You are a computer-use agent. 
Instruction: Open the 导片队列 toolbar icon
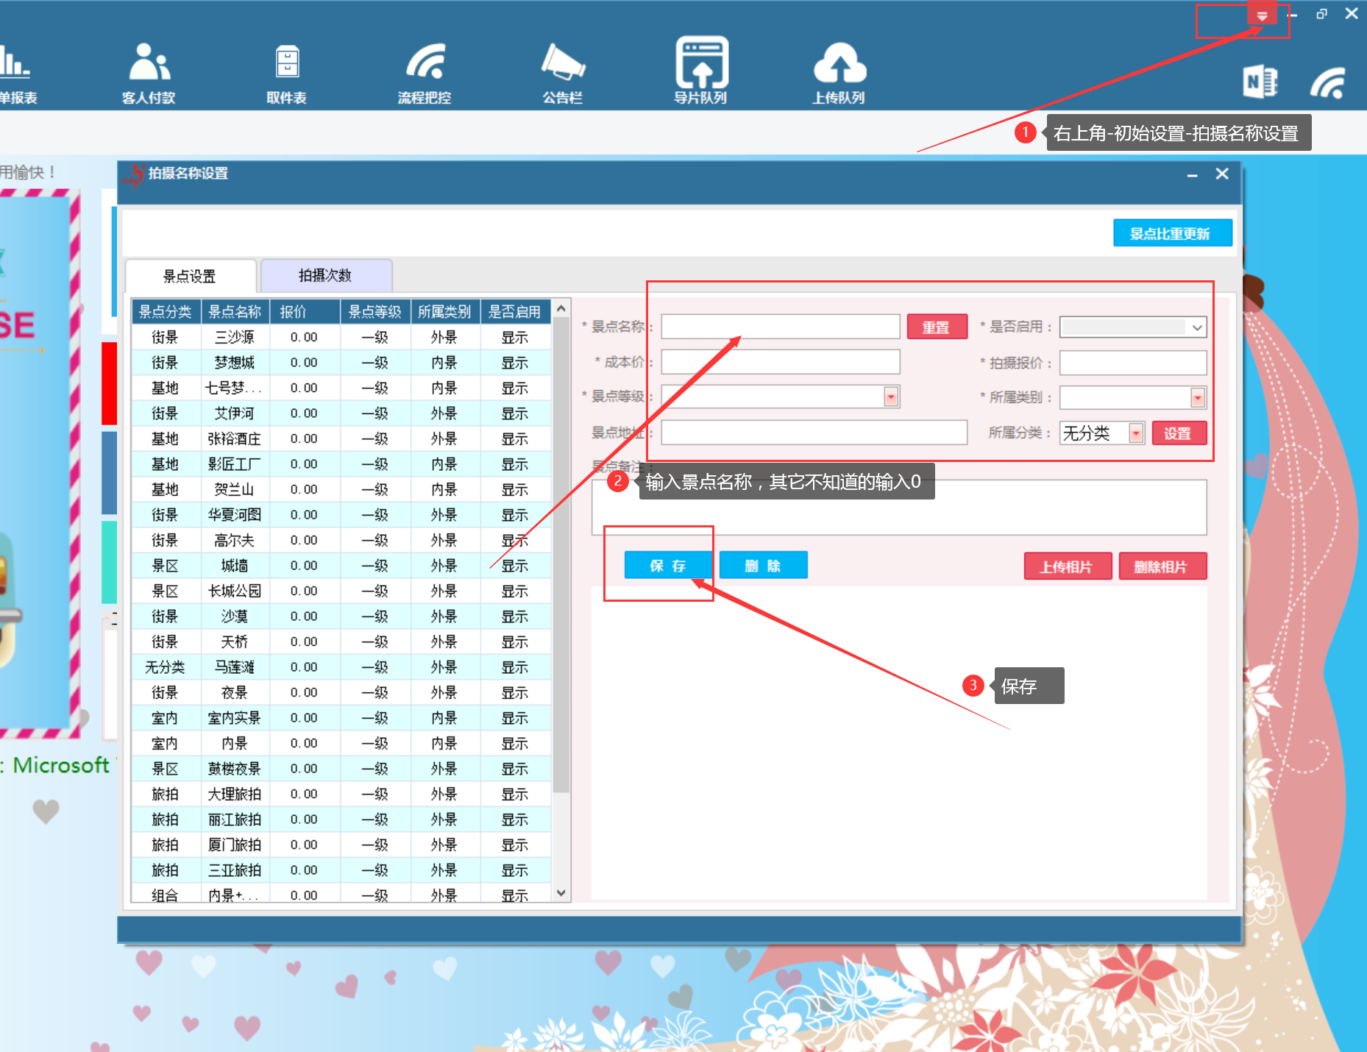pos(701,71)
